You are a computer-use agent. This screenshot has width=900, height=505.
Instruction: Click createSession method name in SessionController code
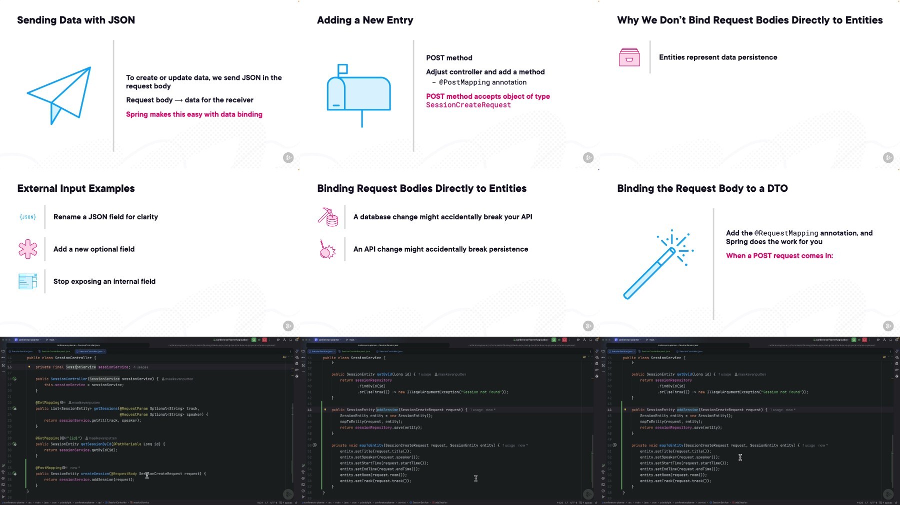tap(94, 474)
